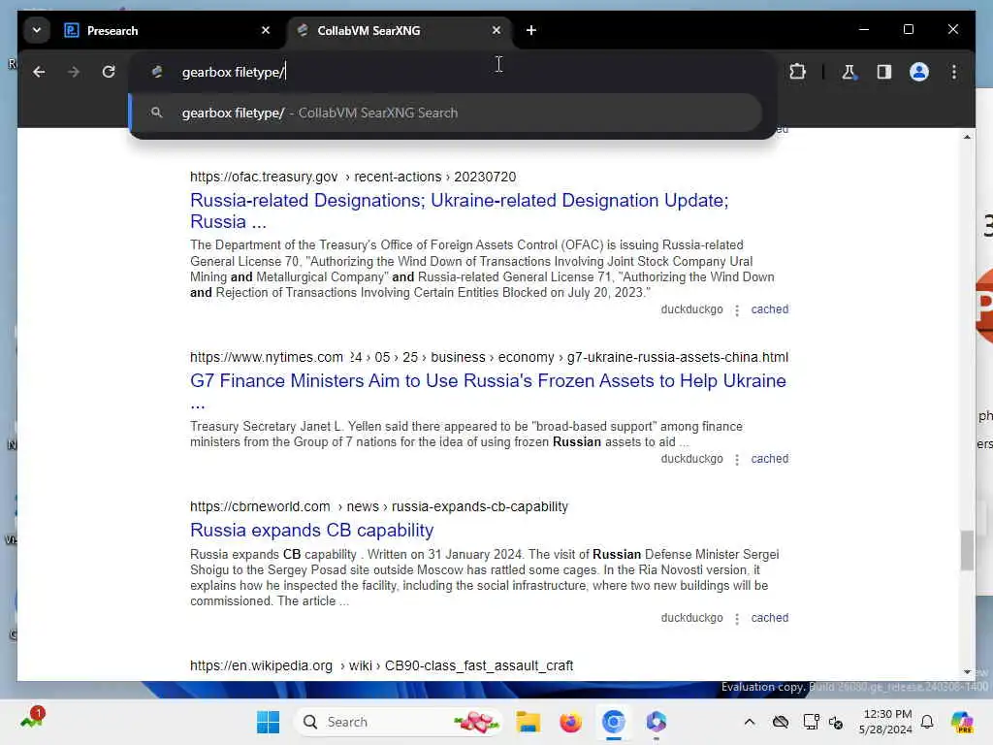Open the Extensions puzzle icon
This screenshot has height=745, width=993.
(x=797, y=72)
